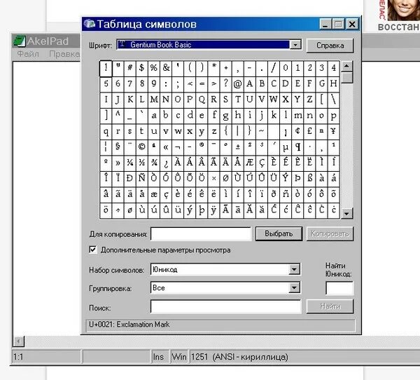Viewport: 420px width, 380px height.
Task: Click the Найти Юникод input field
Action: click(339, 288)
